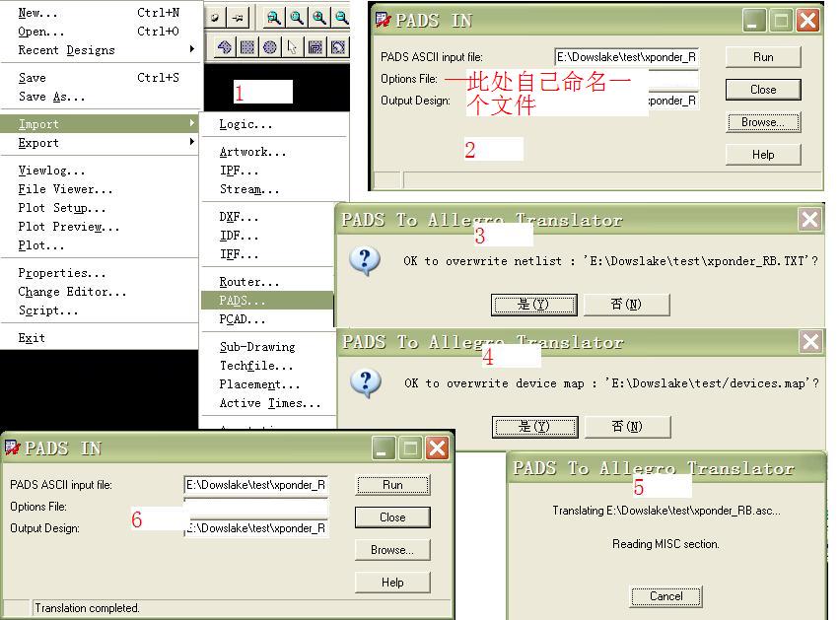Click 否(N) in overwrite netlist dialog
Viewport: 840px width, 620px height.
pos(626,305)
